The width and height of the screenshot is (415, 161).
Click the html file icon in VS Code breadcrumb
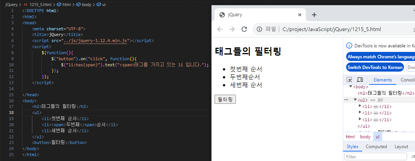tap(25, 5)
